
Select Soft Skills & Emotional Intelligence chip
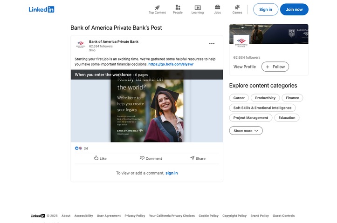pyautogui.click(x=262, y=108)
